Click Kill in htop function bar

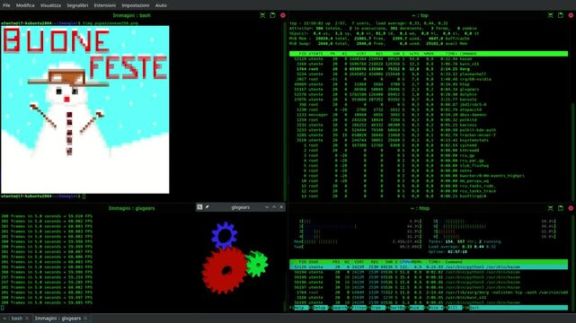click(x=455, y=308)
